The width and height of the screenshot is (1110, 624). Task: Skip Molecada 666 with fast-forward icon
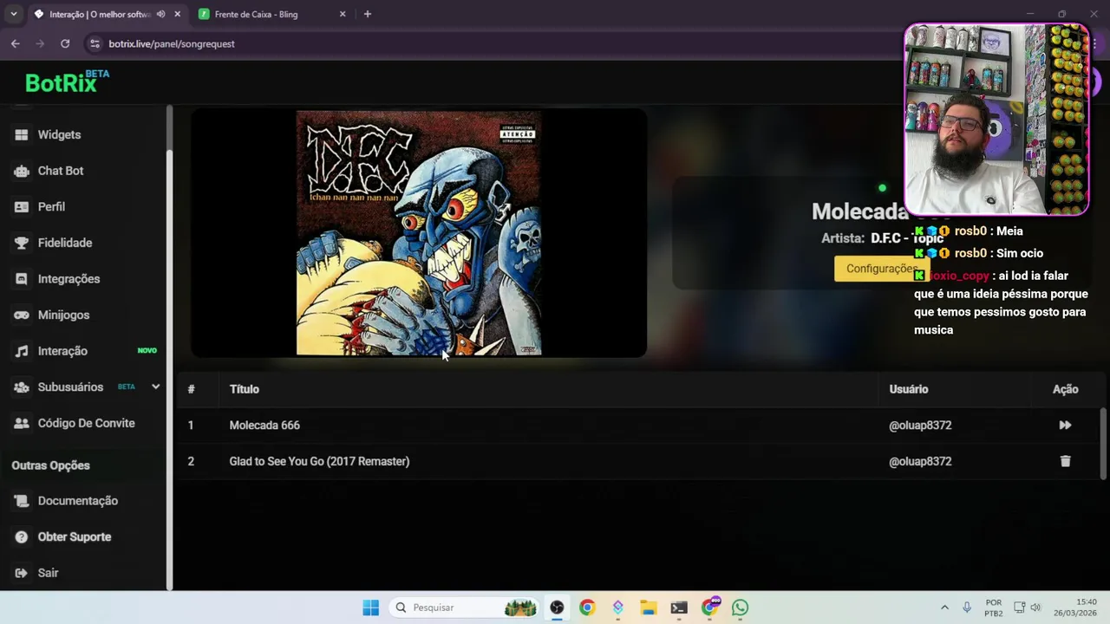coord(1065,426)
